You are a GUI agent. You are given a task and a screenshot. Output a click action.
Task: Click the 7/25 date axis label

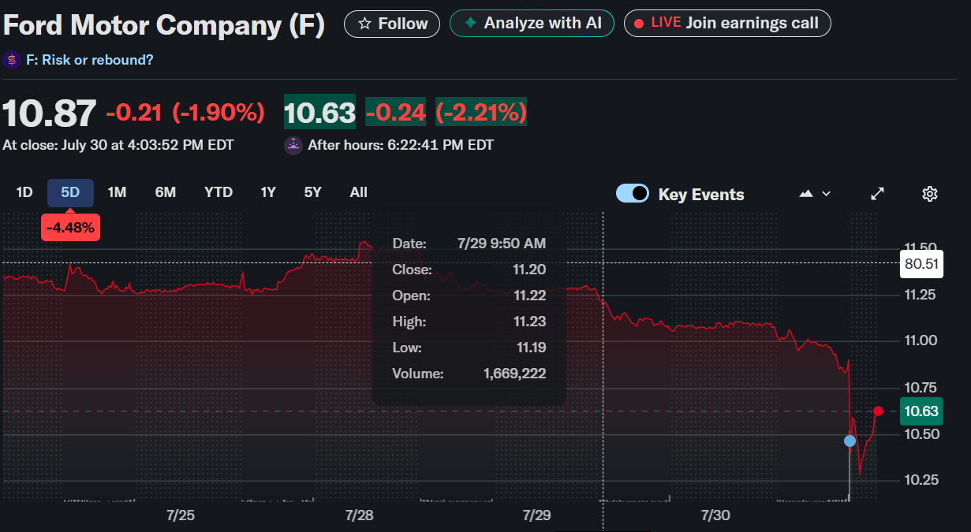[181, 515]
